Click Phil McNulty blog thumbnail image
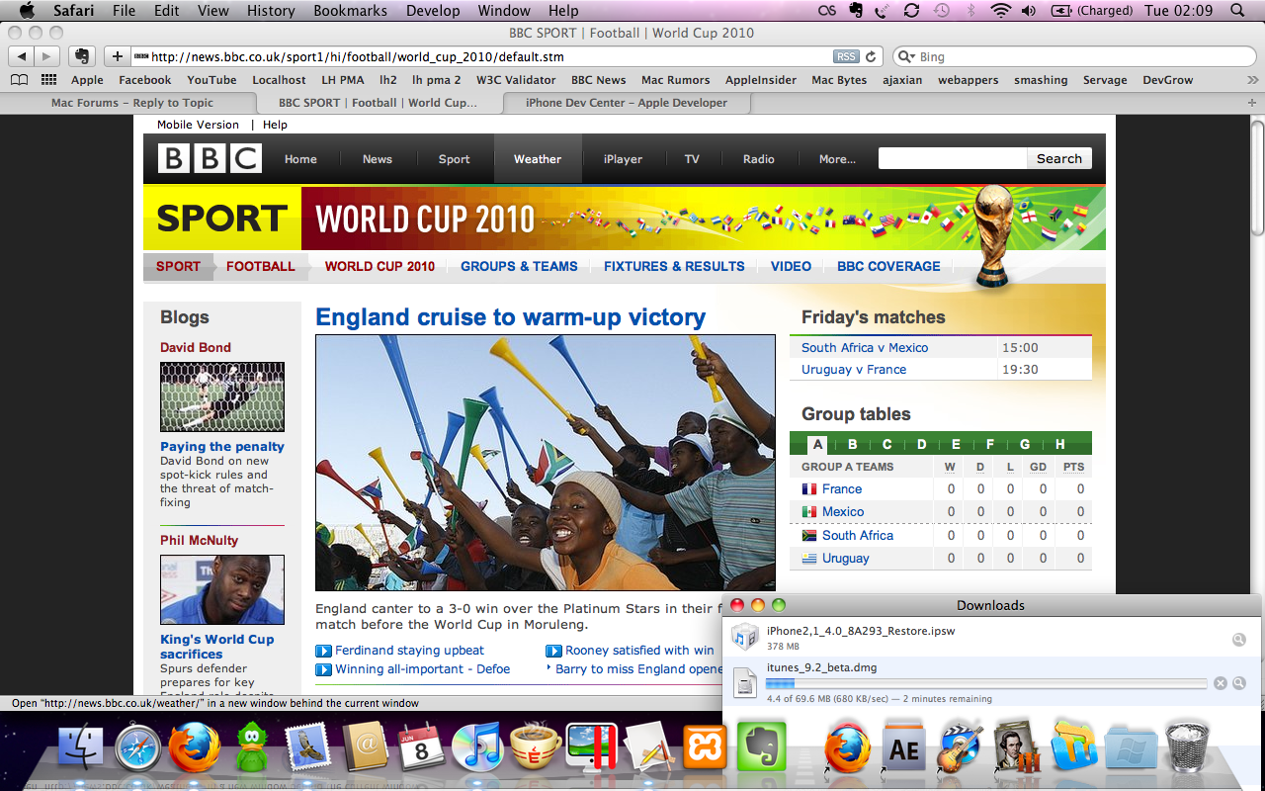 pyautogui.click(x=222, y=589)
